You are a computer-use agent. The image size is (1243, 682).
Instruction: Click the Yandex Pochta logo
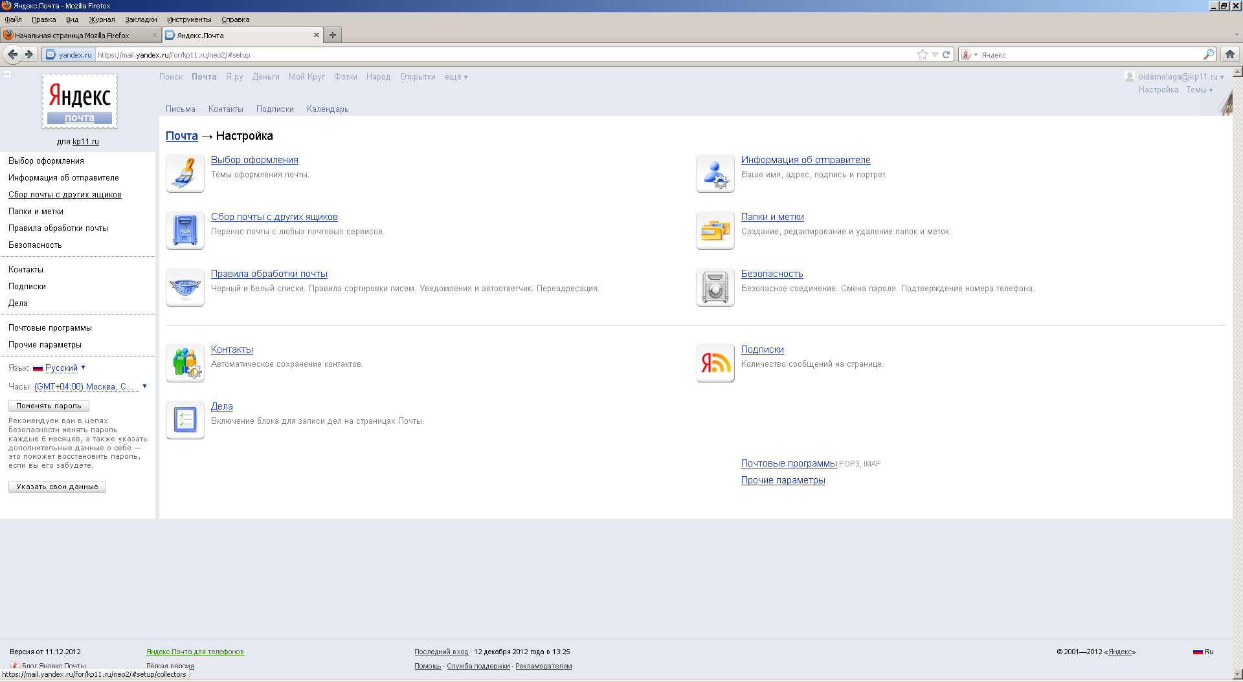click(x=80, y=101)
